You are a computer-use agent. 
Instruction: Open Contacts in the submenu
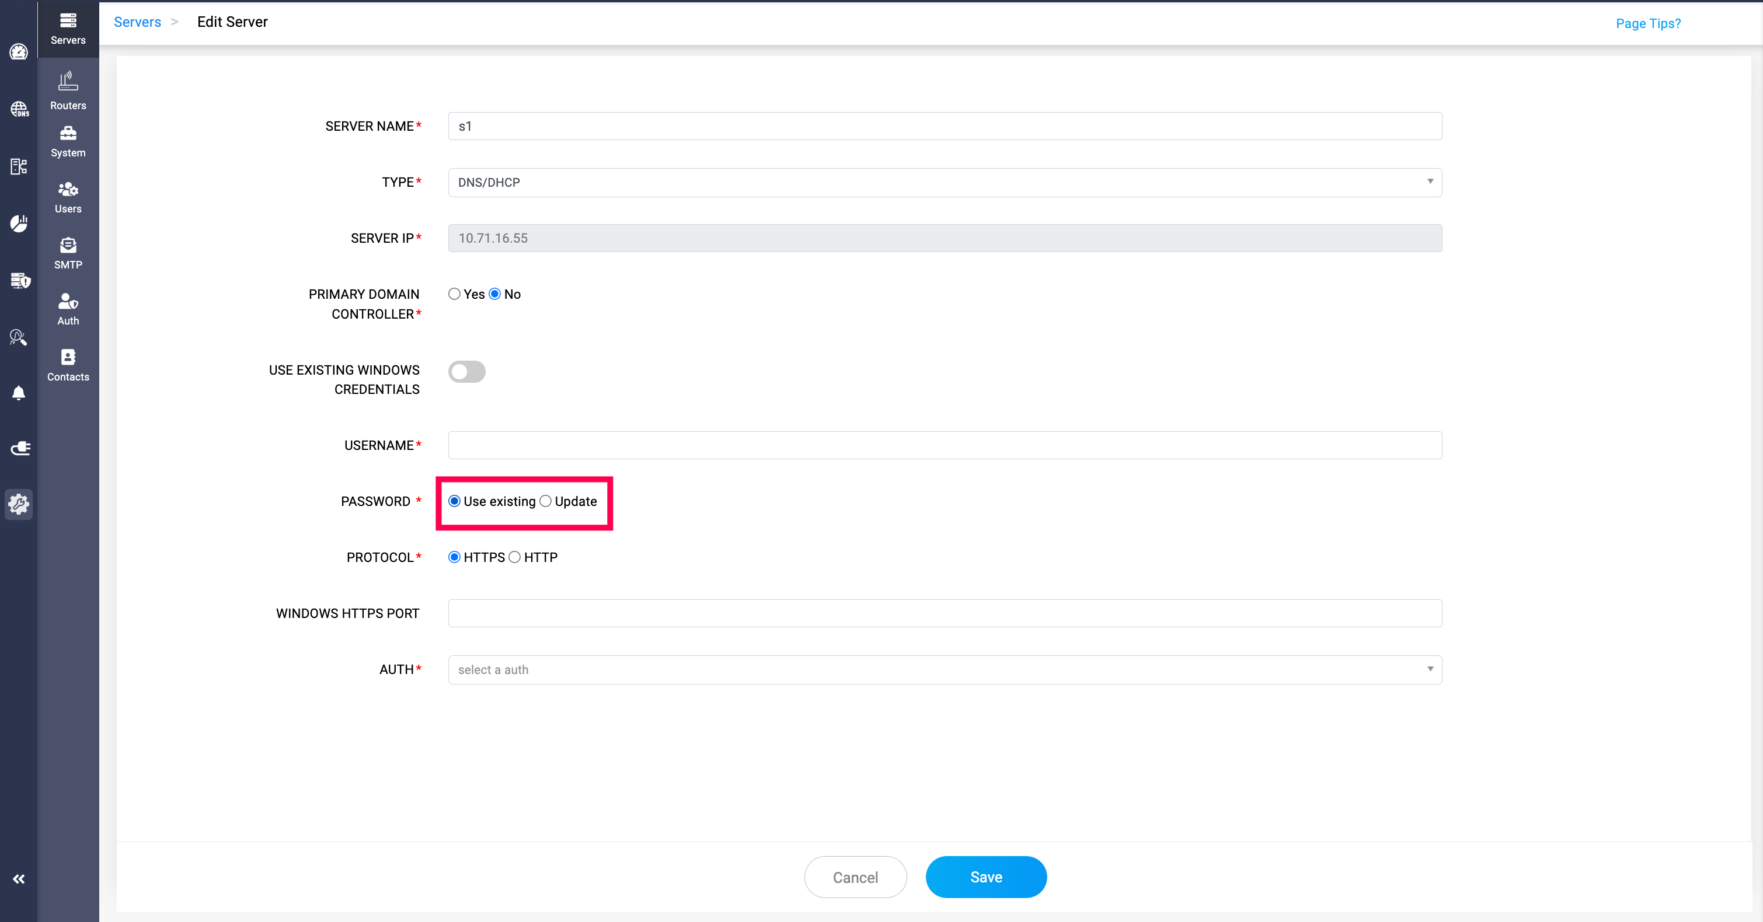pos(68,365)
